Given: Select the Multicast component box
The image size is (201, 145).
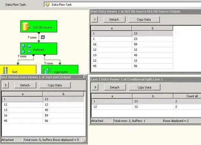Looking at the screenshot, I should click(39, 48).
